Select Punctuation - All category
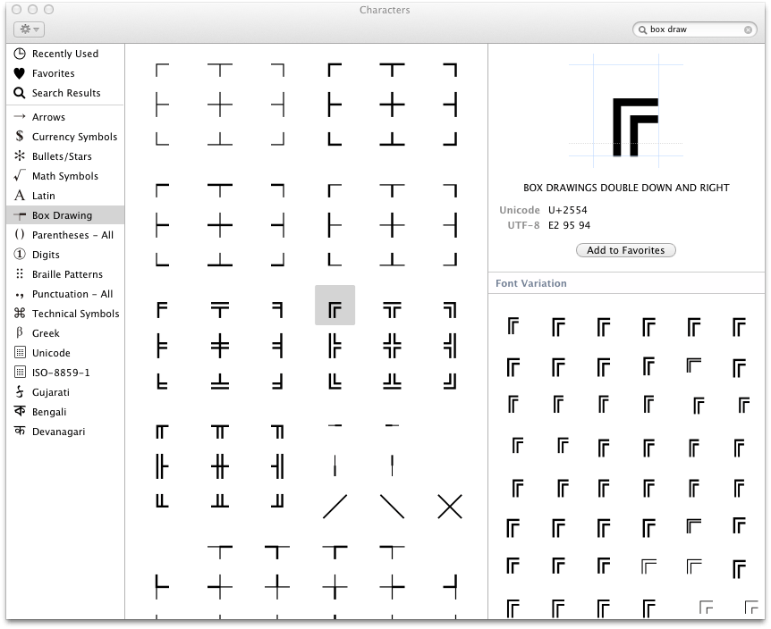 pos(65,294)
